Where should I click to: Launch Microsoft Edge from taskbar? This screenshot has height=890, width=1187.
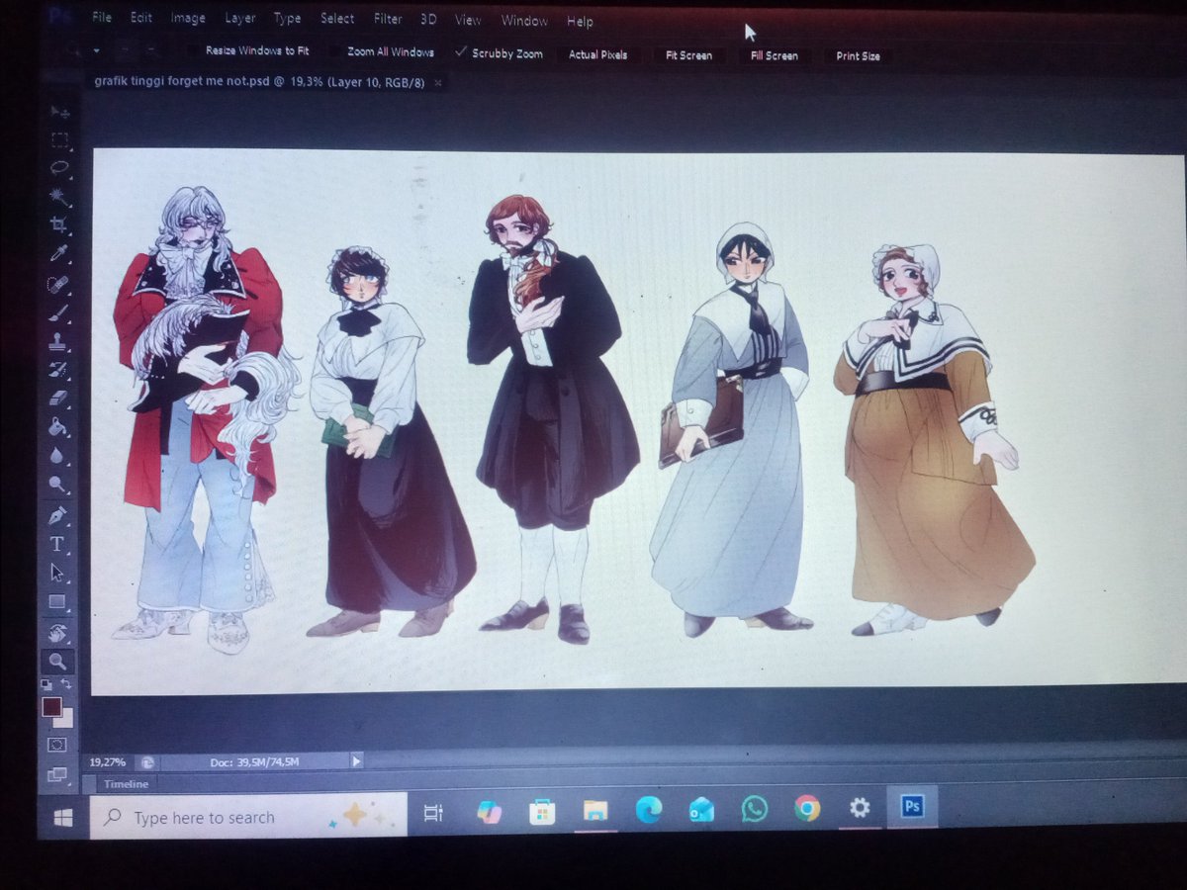649,810
